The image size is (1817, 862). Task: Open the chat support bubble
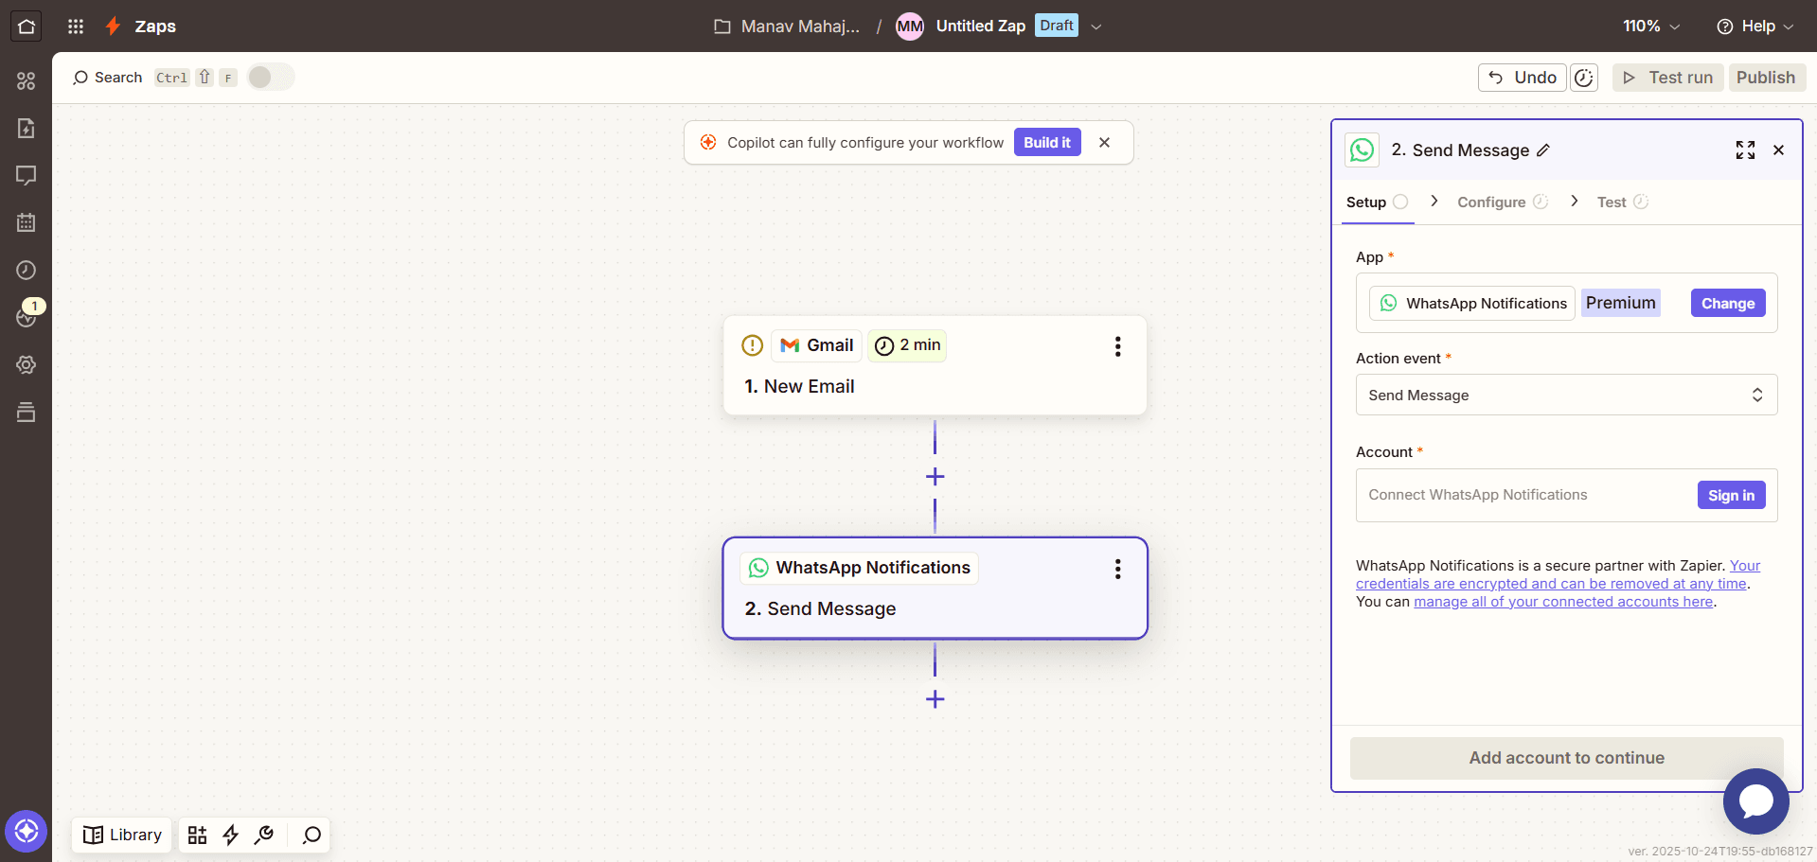click(x=1755, y=800)
